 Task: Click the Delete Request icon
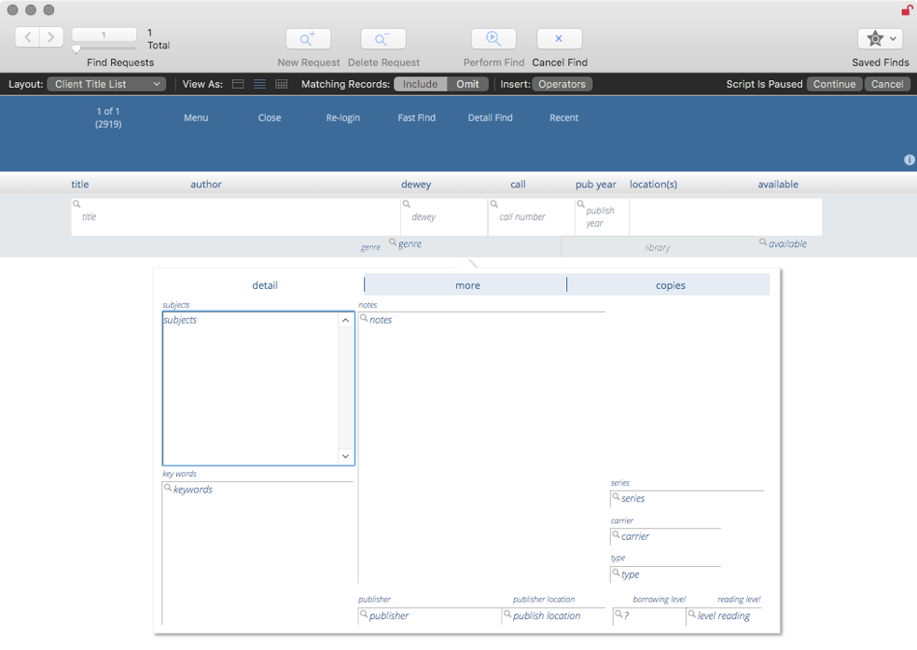pyautogui.click(x=382, y=39)
